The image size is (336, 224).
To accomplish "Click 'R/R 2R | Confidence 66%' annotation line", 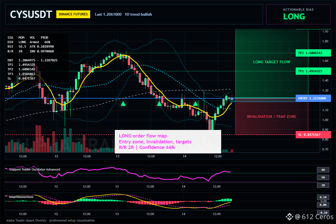I will (x=147, y=147).
